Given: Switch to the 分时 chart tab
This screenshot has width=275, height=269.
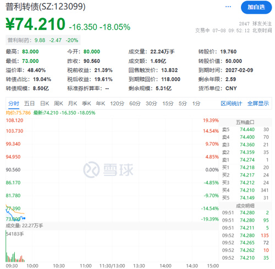Looking at the screenshot, I should [x=14, y=104].
